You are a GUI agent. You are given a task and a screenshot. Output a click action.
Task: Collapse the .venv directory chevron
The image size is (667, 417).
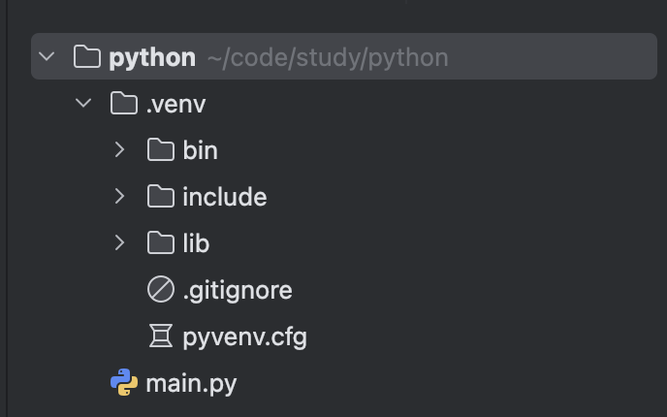pos(83,103)
